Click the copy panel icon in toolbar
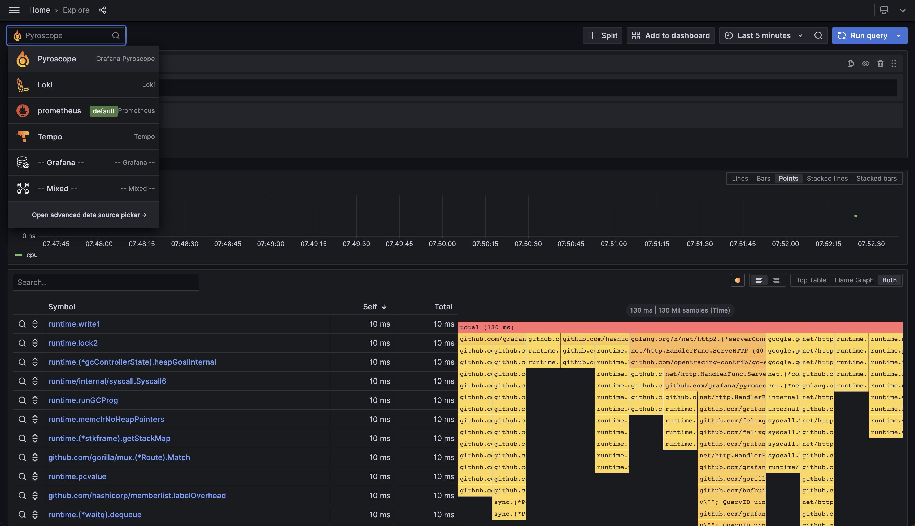 (x=850, y=63)
